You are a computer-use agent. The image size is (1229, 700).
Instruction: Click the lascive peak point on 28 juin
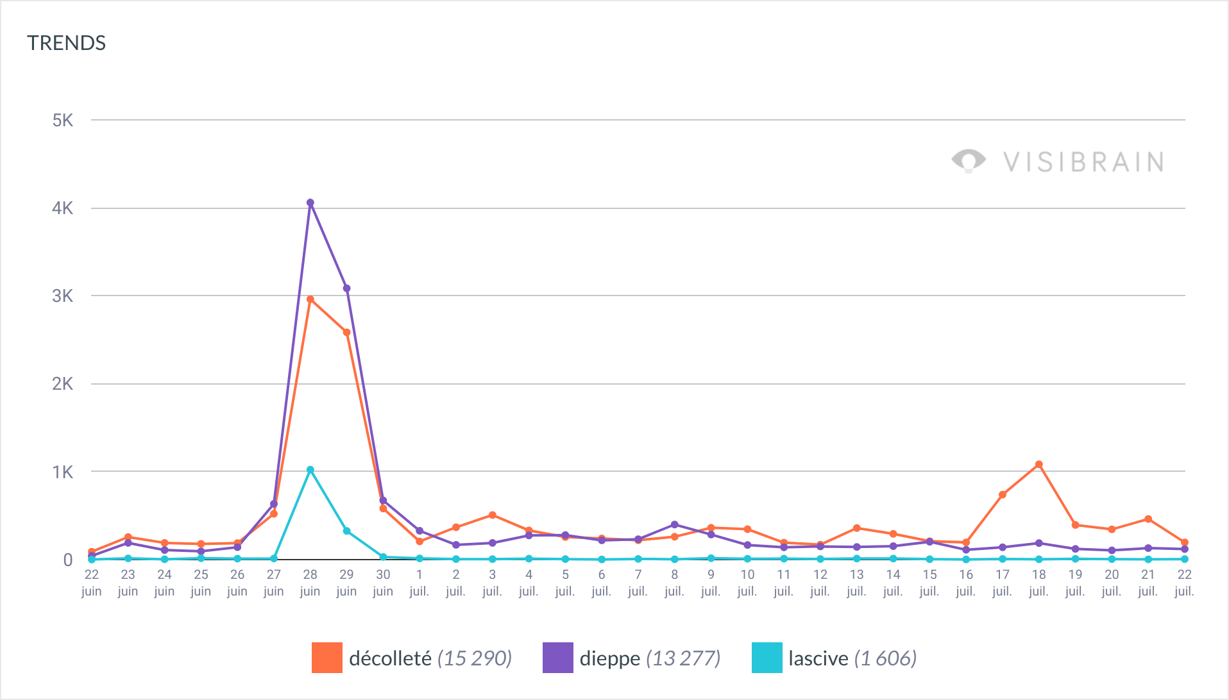click(310, 470)
